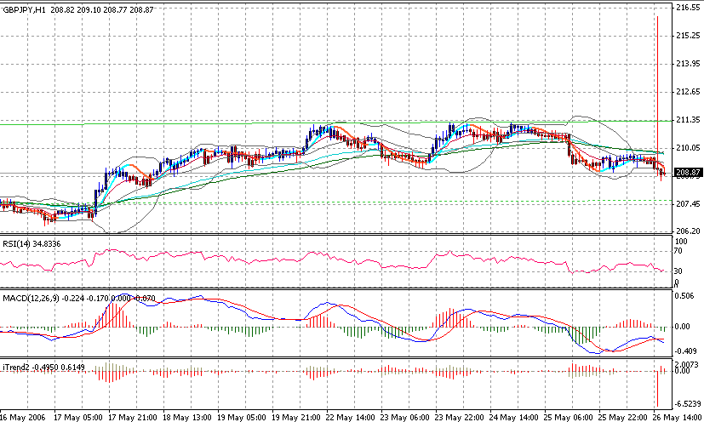Click the 216.55 price axis value

click(688, 8)
